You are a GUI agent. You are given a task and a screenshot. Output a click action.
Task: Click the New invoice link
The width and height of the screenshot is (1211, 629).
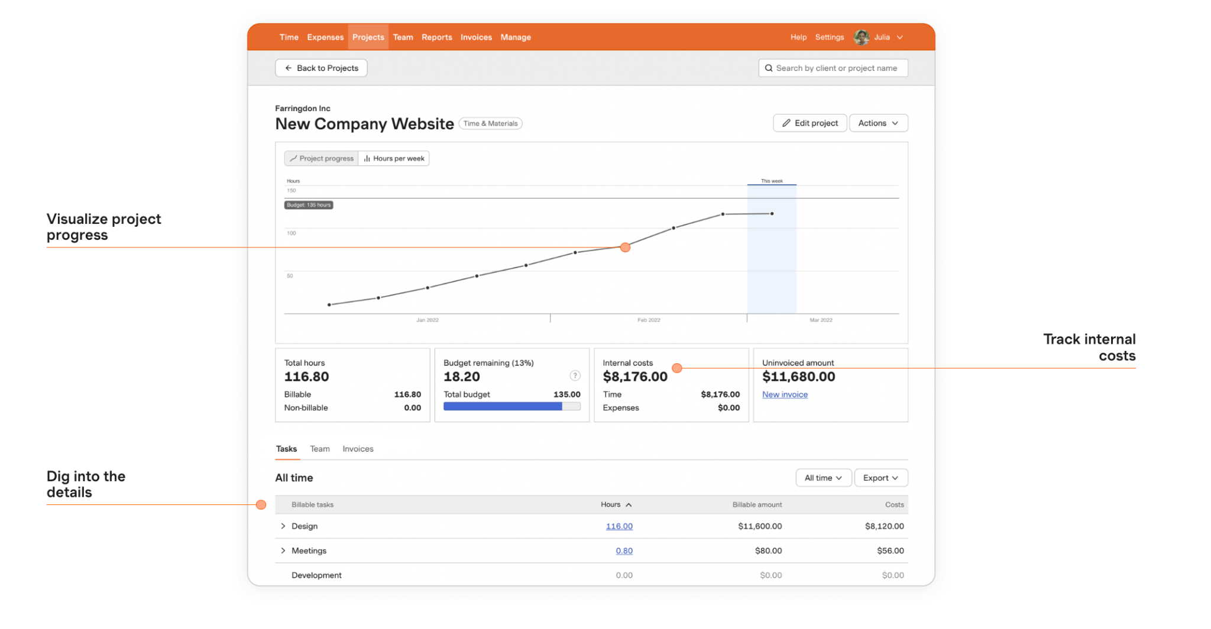pyautogui.click(x=785, y=395)
